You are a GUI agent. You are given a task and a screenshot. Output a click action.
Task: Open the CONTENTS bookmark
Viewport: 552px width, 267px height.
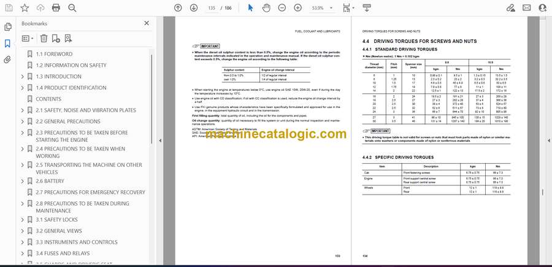coord(48,99)
